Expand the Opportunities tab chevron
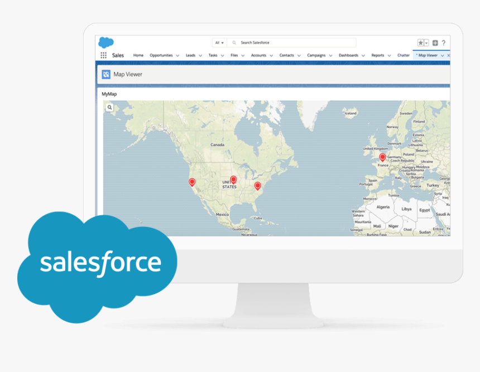Screen dimensions: 480x372 177,56
